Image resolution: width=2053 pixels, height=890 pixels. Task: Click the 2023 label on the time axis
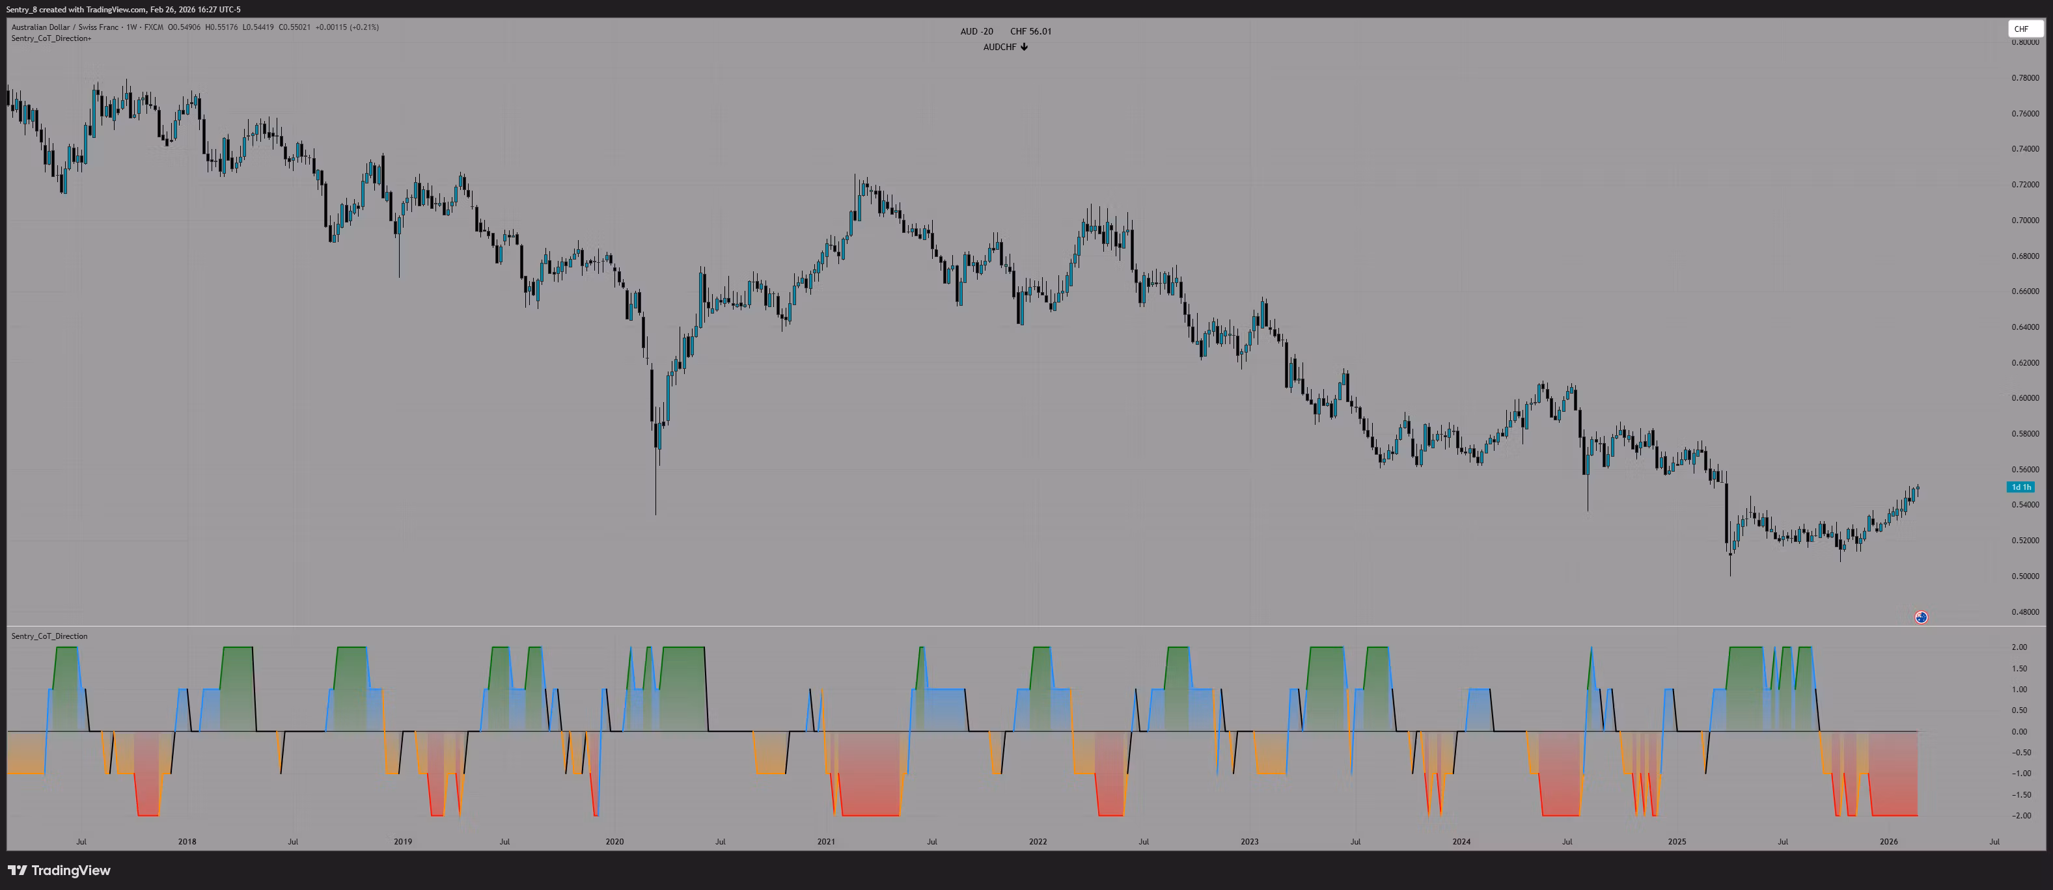pyautogui.click(x=1249, y=841)
